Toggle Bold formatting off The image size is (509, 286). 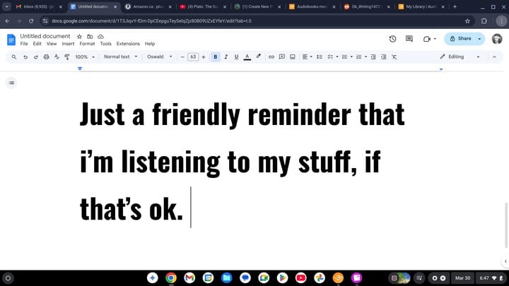coord(216,56)
